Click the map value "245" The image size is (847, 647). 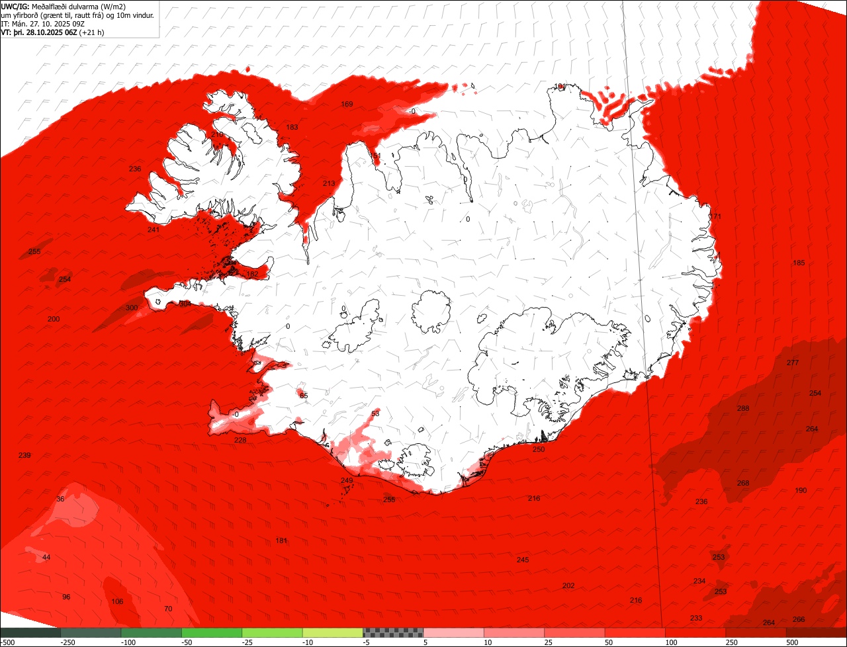point(523,560)
